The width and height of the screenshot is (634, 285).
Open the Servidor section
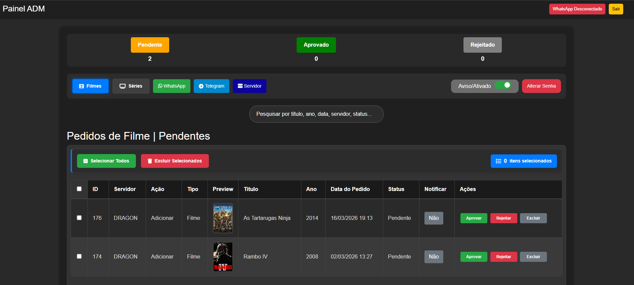(249, 86)
